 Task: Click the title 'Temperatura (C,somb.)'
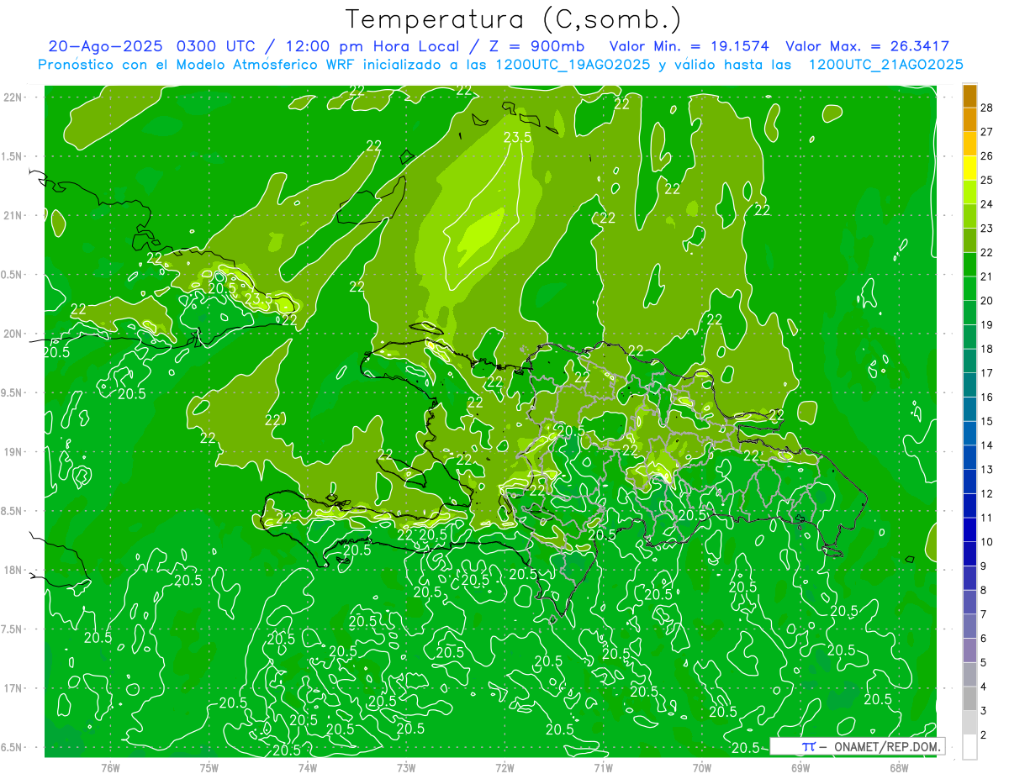tap(513, 19)
